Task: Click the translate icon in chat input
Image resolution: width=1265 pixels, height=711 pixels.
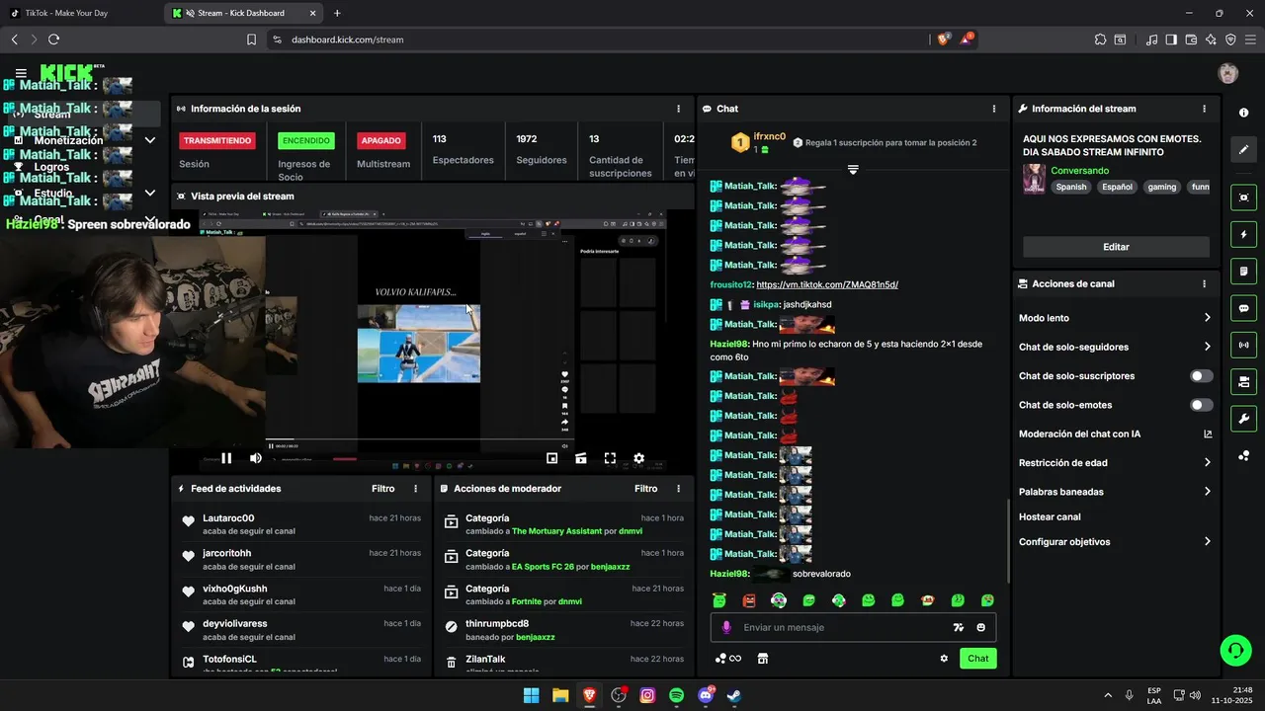Action: (x=958, y=627)
